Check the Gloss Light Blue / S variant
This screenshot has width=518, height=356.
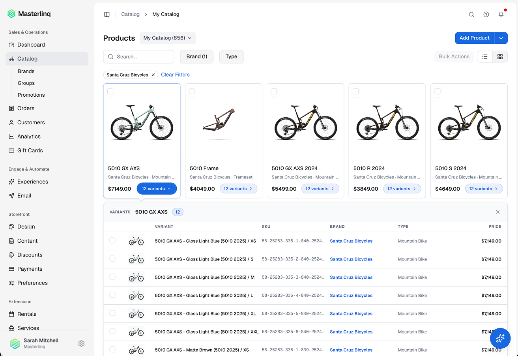click(x=112, y=259)
